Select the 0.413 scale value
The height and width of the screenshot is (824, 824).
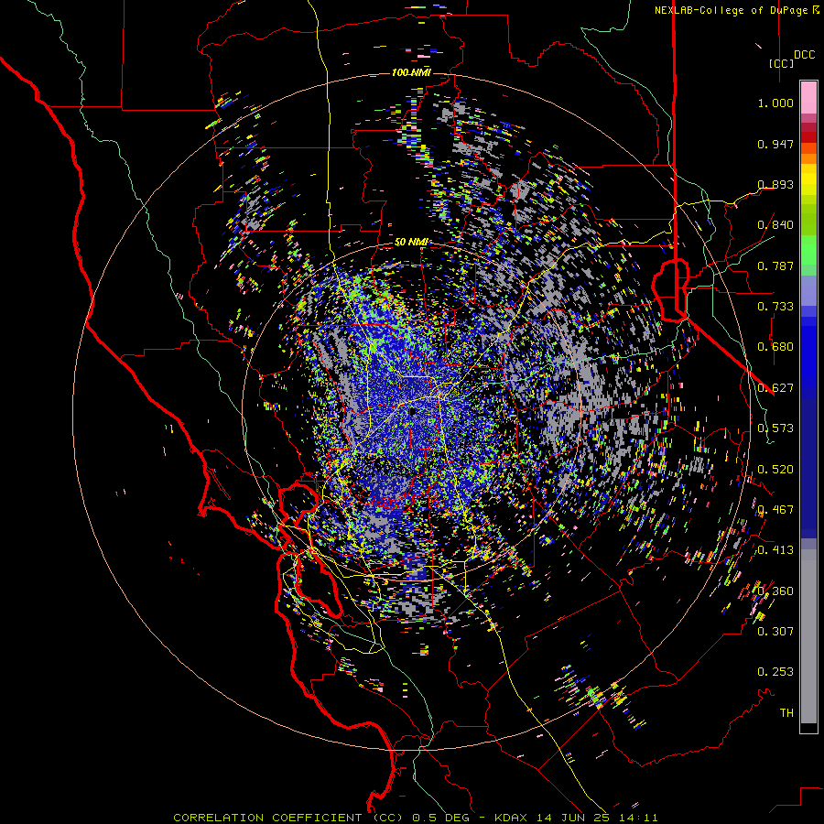pyautogui.click(x=775, y=550)
